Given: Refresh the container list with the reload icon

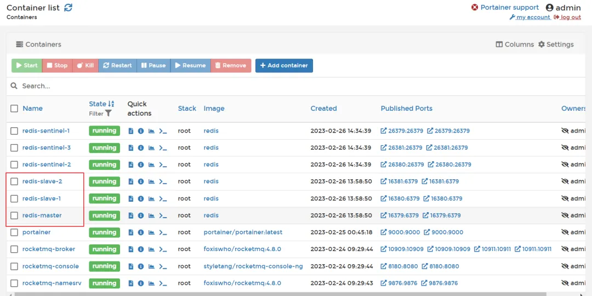Looking at the screenshot, I should pos(69,8).
